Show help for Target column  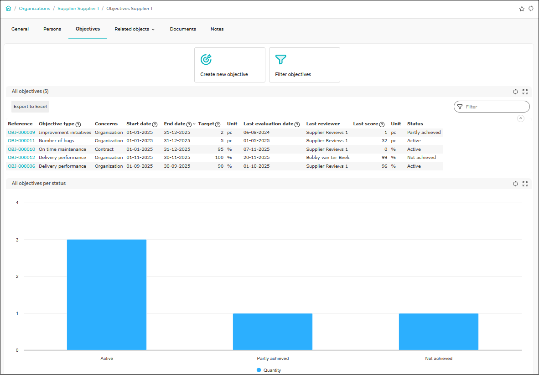click(218, 124)
